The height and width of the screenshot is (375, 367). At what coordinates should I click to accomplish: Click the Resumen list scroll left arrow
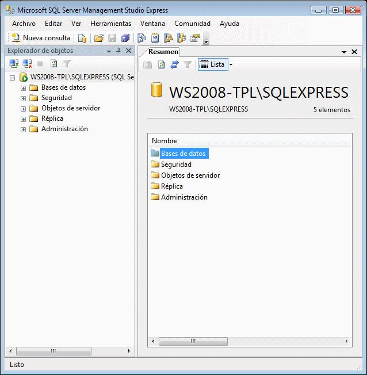click(153, 341)
